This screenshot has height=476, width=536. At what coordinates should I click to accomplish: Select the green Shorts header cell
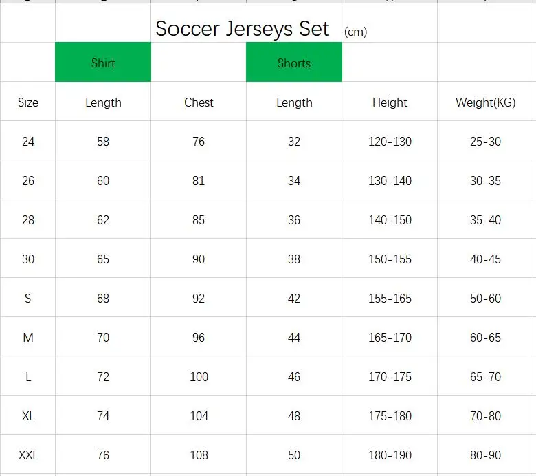point(294,62)
